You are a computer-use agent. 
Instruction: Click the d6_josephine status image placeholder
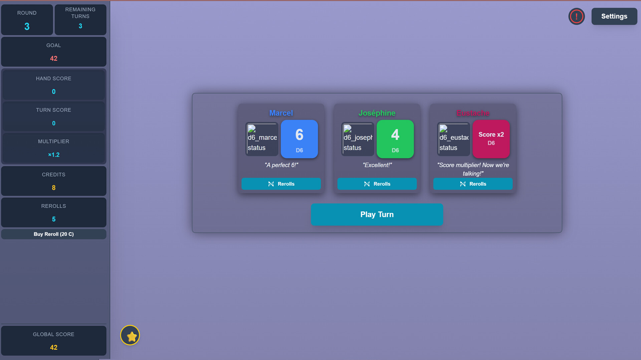pyautogui.click(x=358, y=139)
